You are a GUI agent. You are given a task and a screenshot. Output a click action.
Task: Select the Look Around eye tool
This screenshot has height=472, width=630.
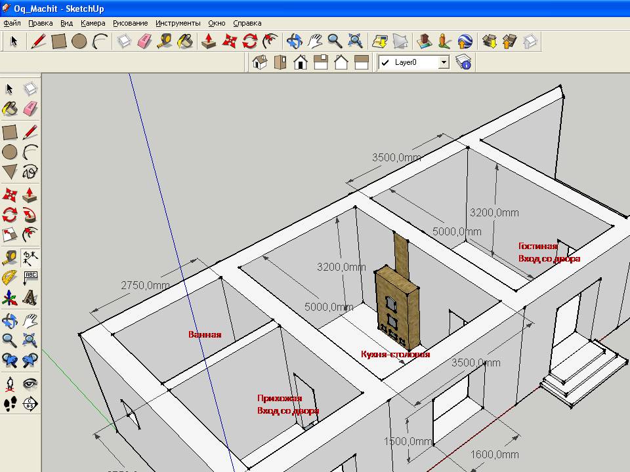[x=30, y=383]
